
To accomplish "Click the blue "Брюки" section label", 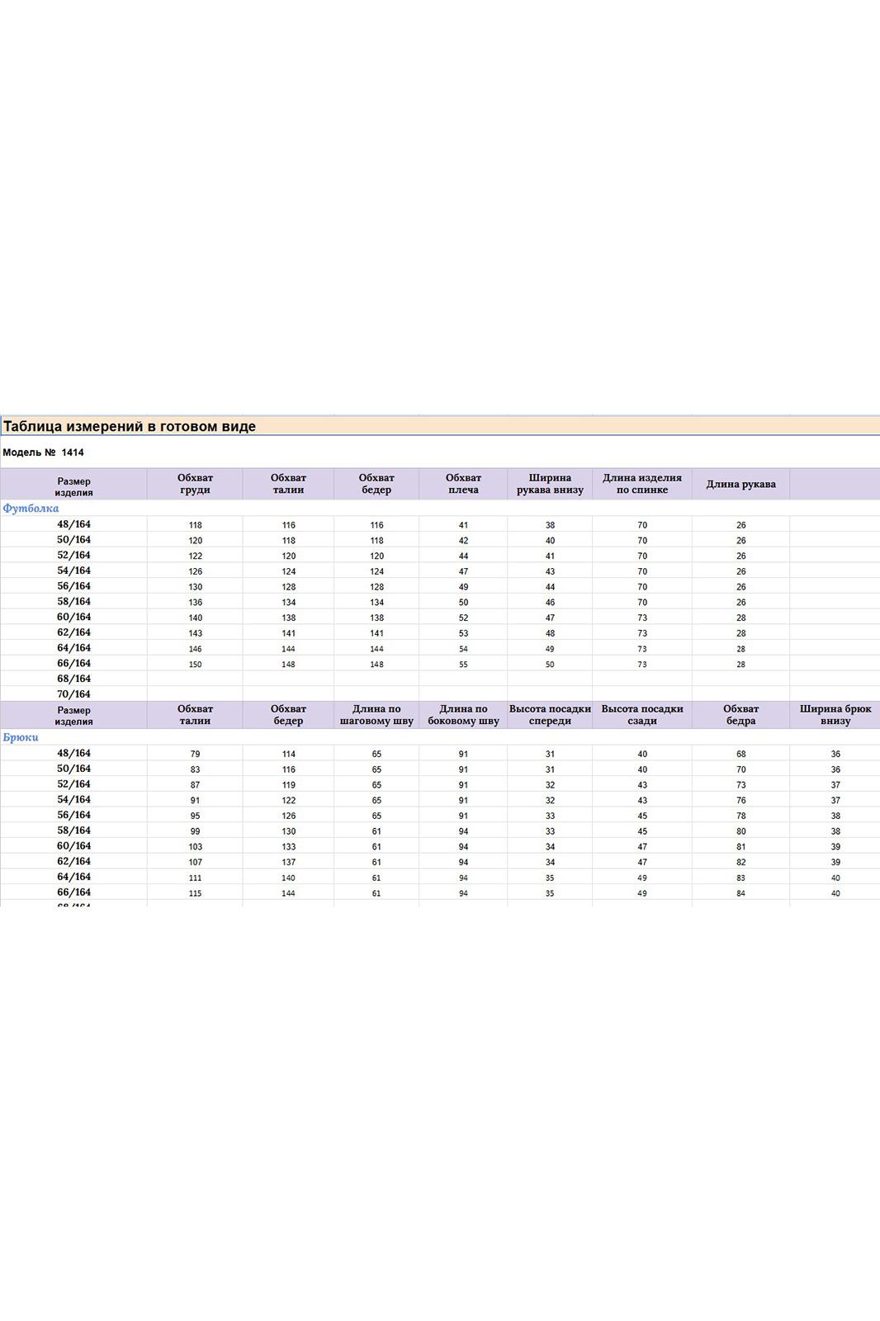I will [21, 737].
